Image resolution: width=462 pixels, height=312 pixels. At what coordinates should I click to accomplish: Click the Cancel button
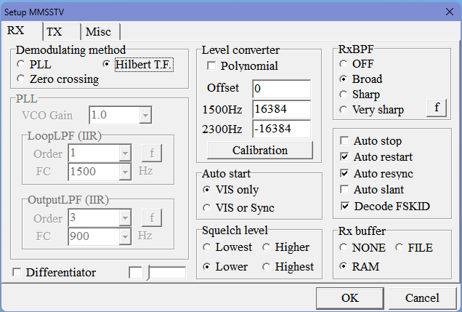[x=421, y=297]
